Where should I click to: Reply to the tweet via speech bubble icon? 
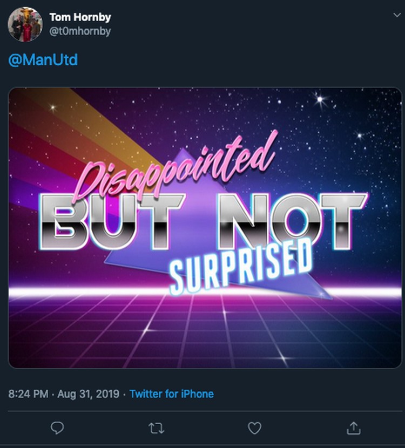click(x=57, y=428)
